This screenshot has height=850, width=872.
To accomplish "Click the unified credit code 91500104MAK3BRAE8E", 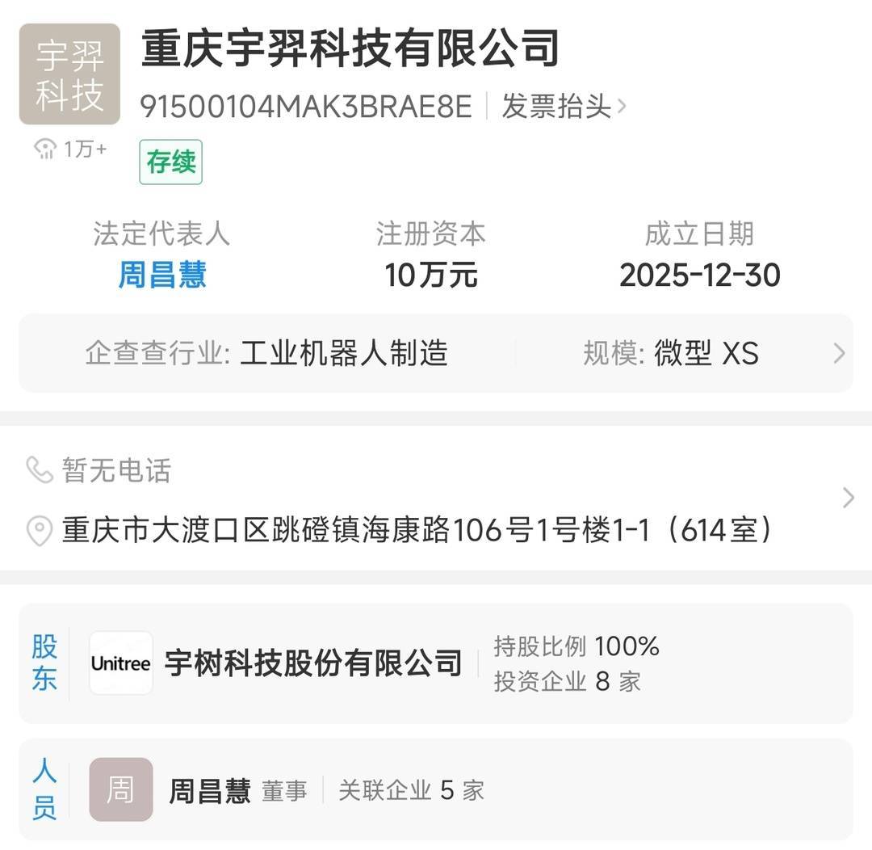I will tap(306, 106).
